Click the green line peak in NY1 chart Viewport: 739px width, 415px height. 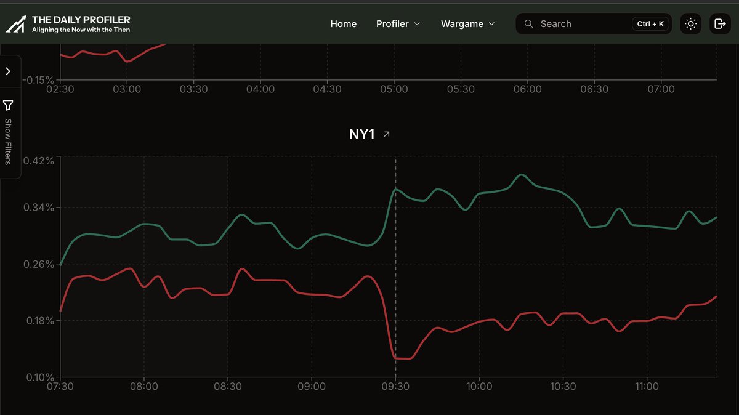tap(522, 175)
